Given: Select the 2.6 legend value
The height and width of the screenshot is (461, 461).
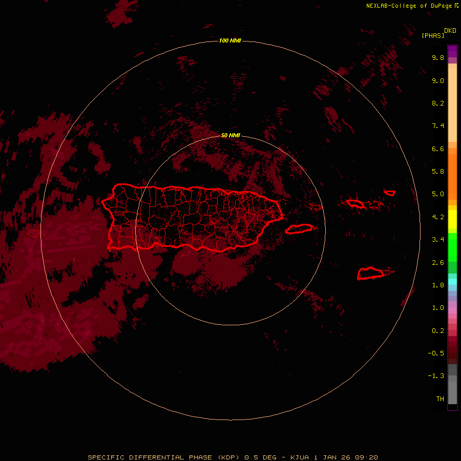Looking at the screenshot, I should [x=438, y=263].
